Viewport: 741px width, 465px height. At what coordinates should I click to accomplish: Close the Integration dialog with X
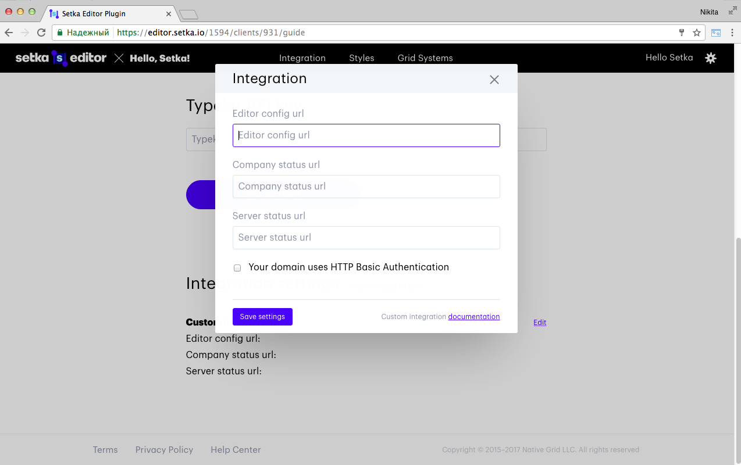[x=494, y=80]
